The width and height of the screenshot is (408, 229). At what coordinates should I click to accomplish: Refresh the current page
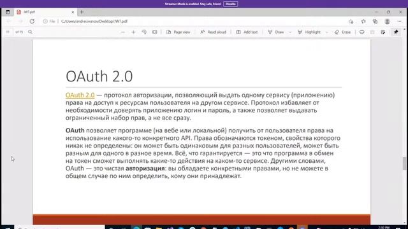coord(32,21)
